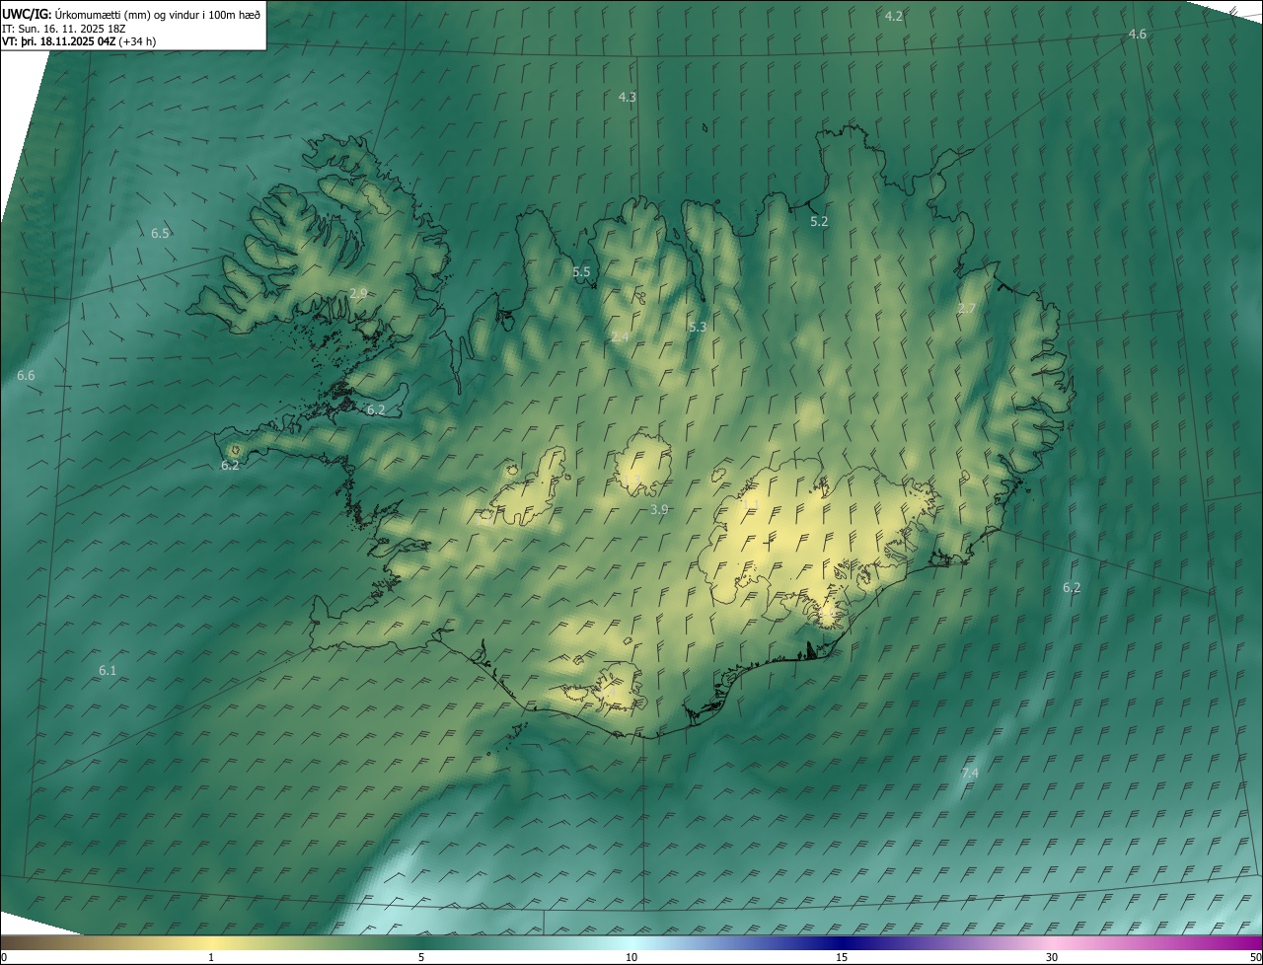Click the 2.4 value label
The width and height of the screenshot is (1263, 965).
620,337
